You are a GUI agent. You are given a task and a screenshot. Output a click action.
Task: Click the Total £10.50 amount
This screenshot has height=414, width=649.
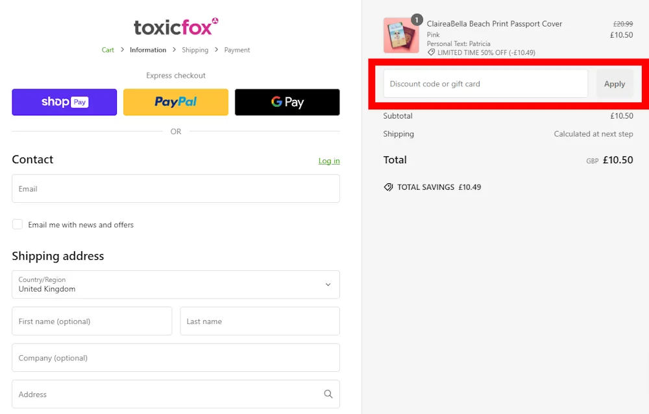tap(618, 160)
